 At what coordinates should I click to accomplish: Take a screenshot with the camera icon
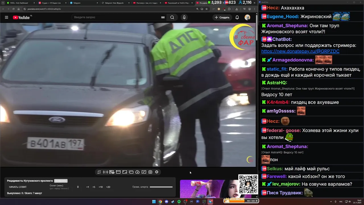pyautogui.click(x=150, y=172)
